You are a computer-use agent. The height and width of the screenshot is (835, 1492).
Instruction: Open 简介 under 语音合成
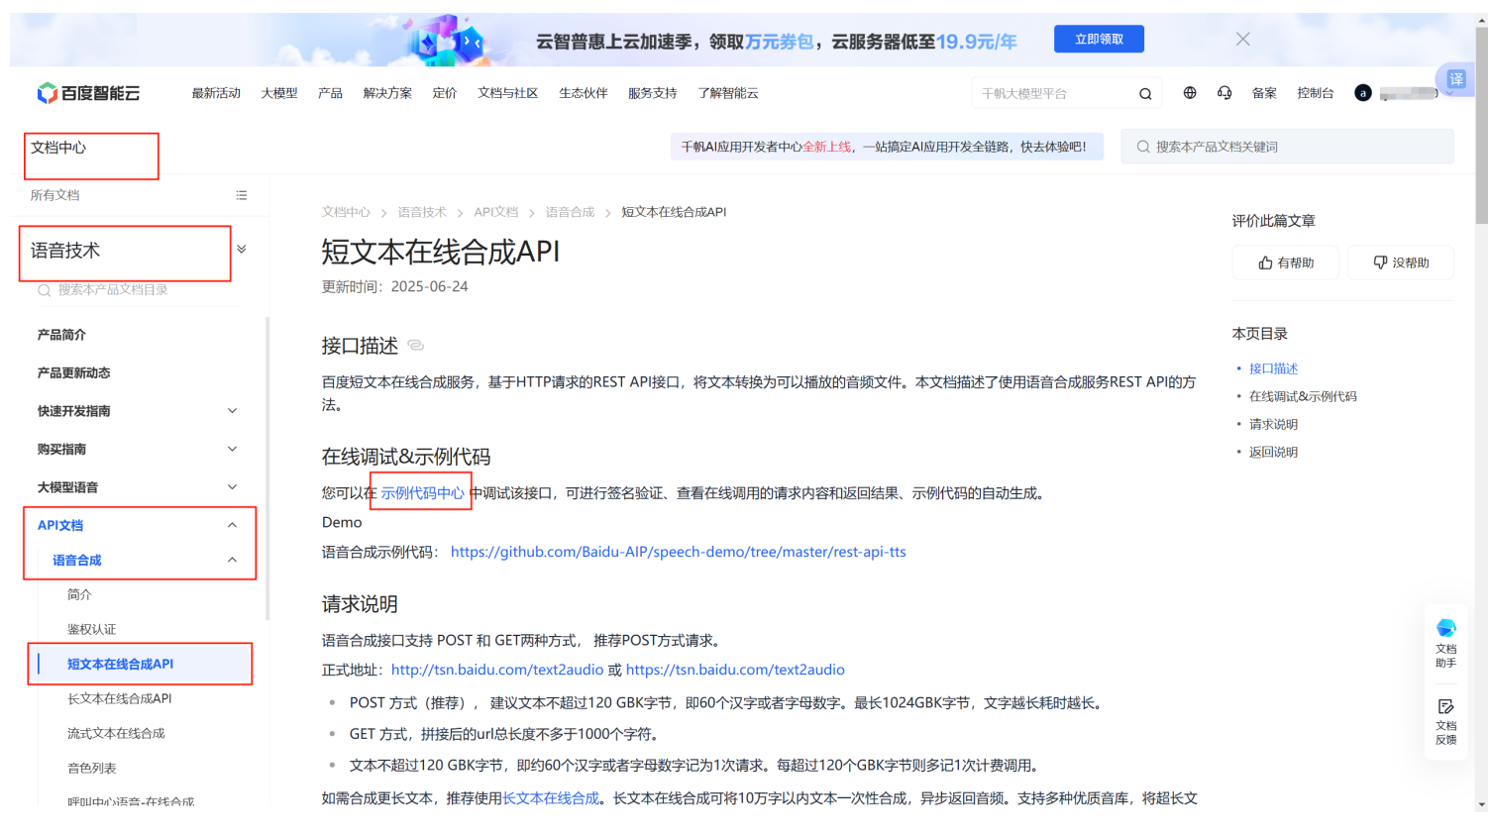coord(79,594)
